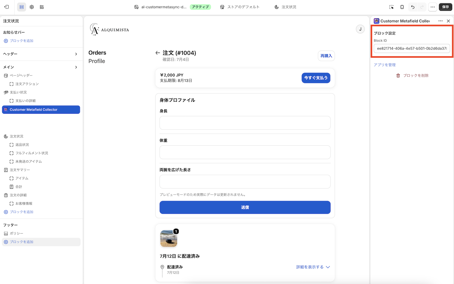This screenshot has height=284, width=454.
Task: Click the 送信 submit button
Action: (x=245, y=207)
